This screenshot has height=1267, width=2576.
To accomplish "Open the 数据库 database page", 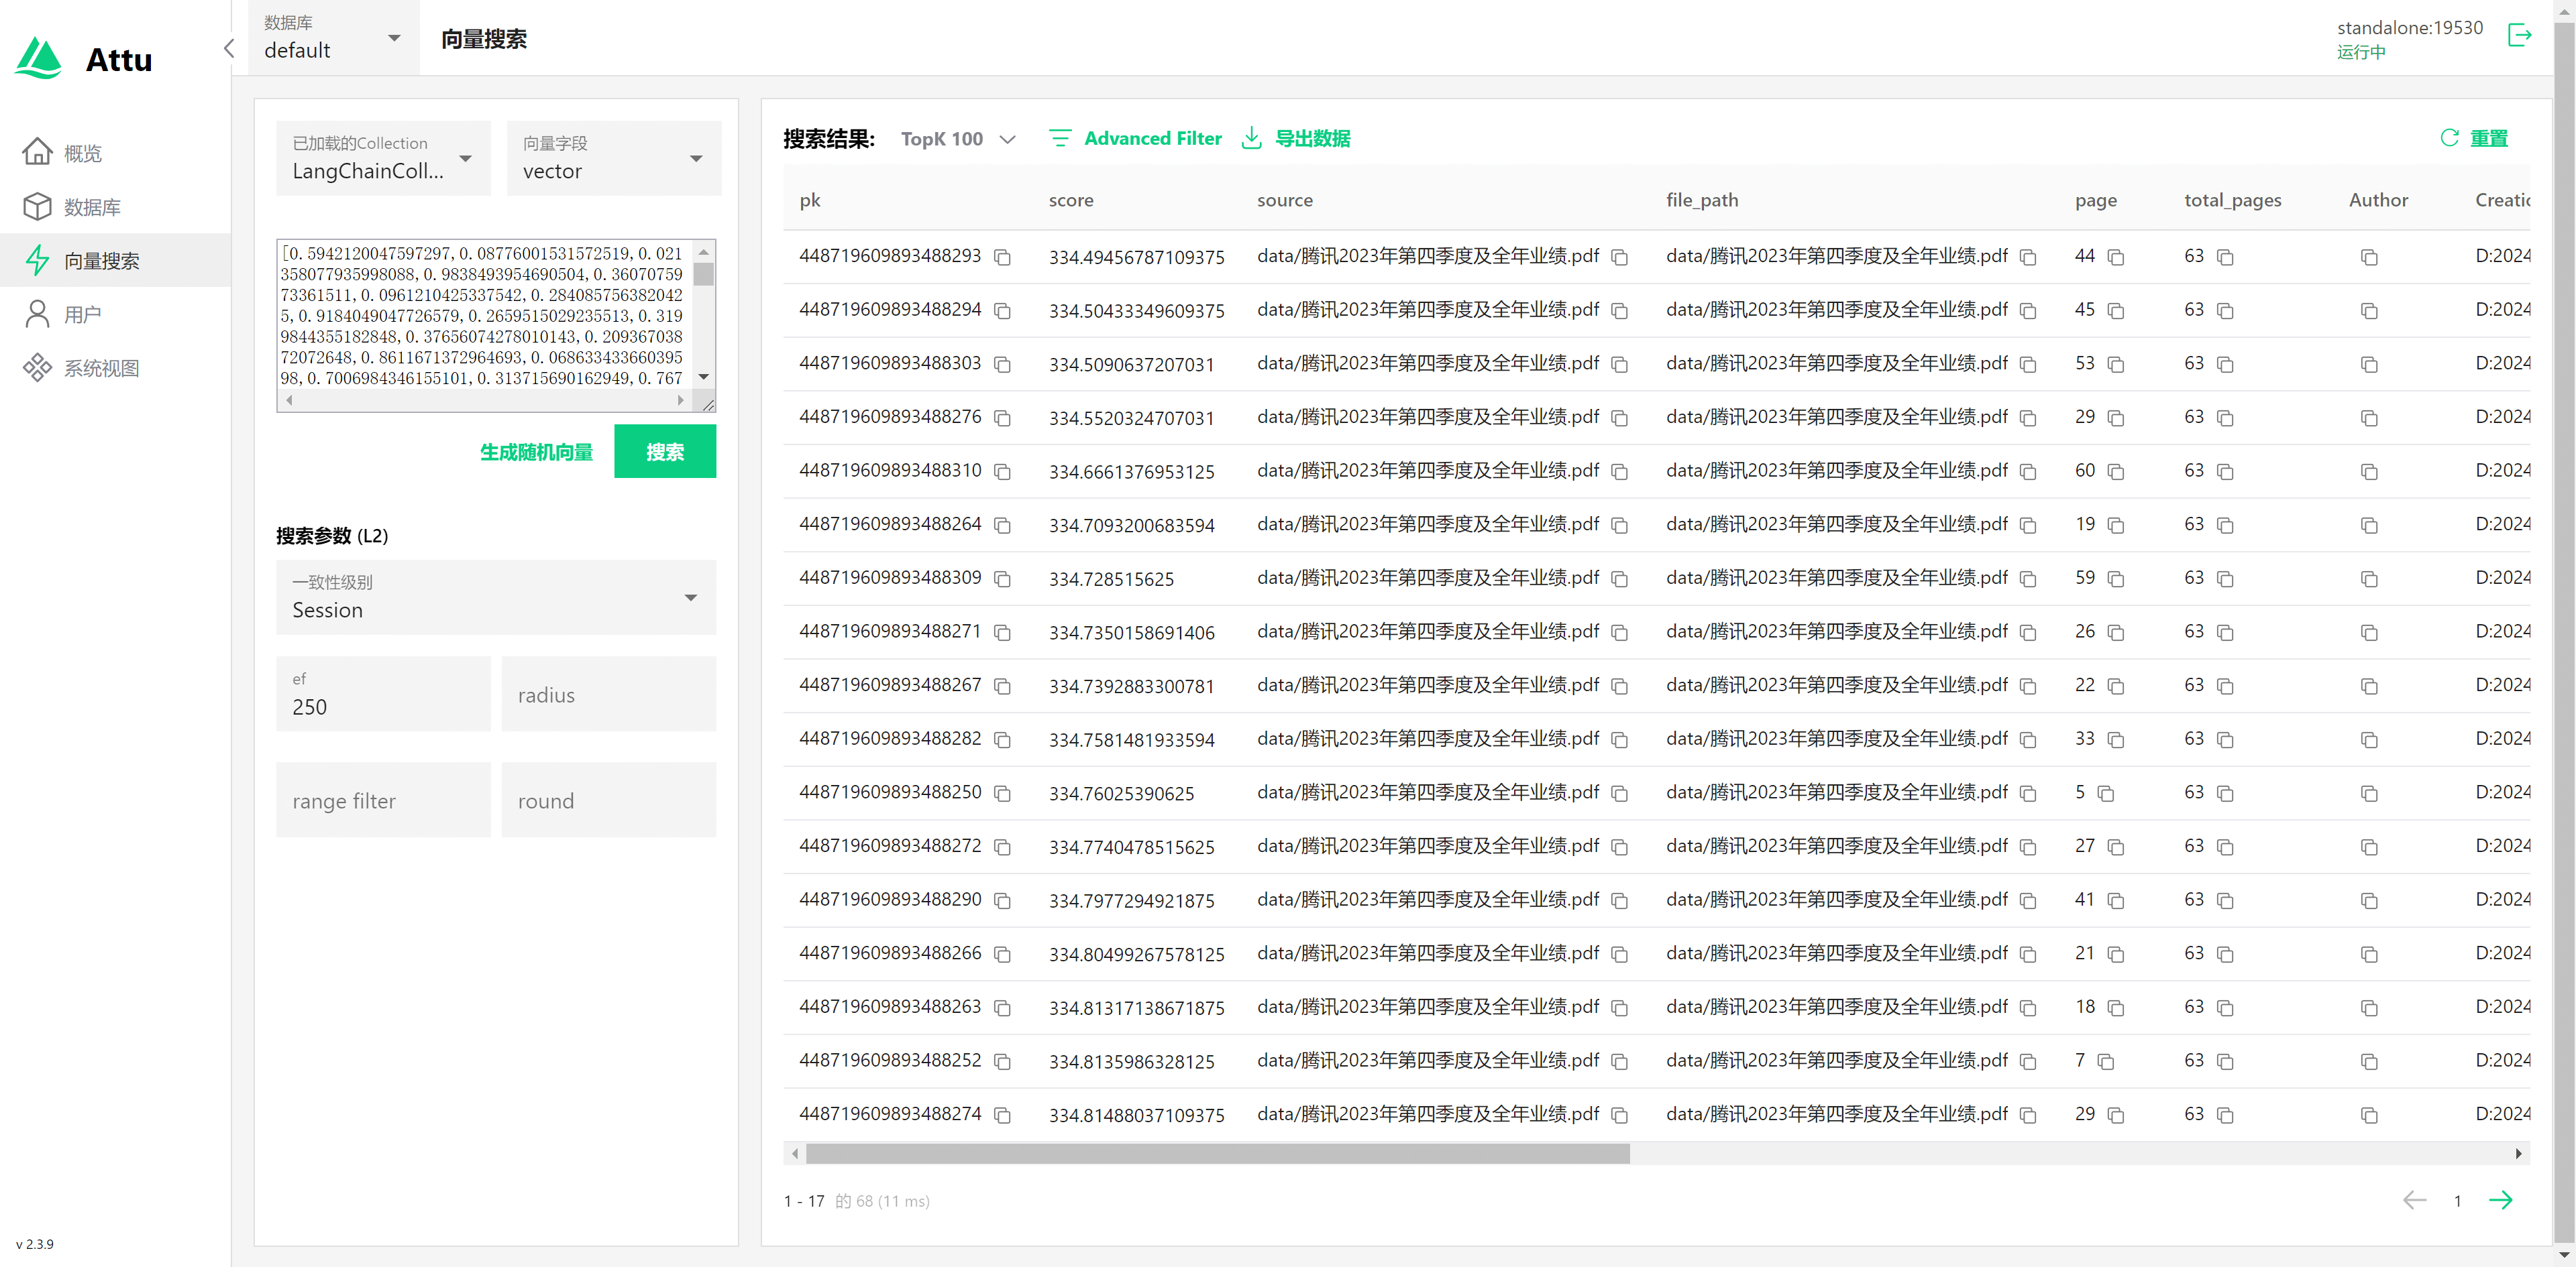I will tap(115, 207).
